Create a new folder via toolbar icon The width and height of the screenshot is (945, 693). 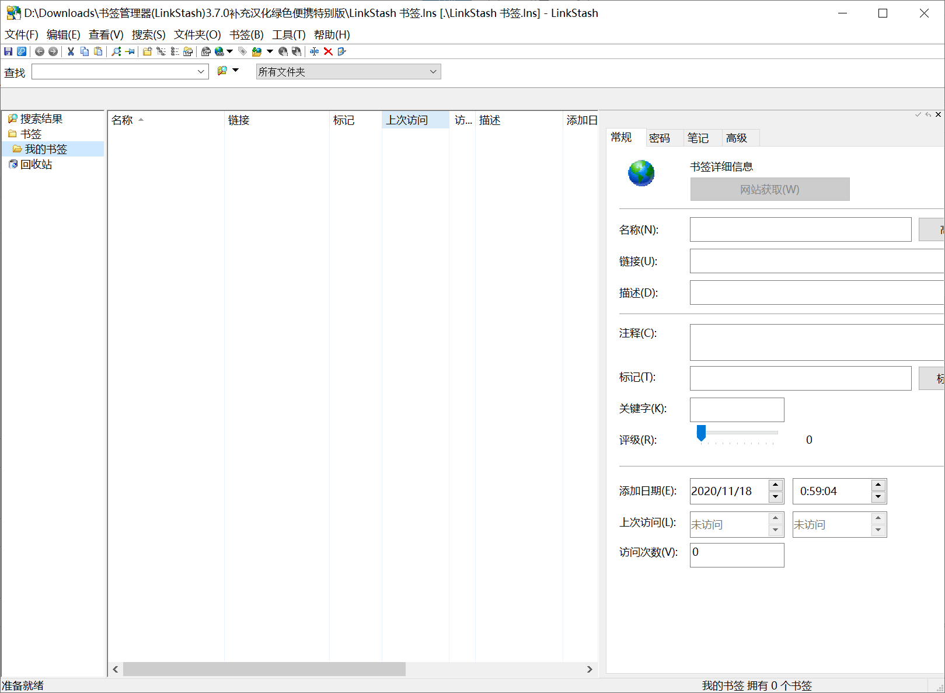[147, 51]
